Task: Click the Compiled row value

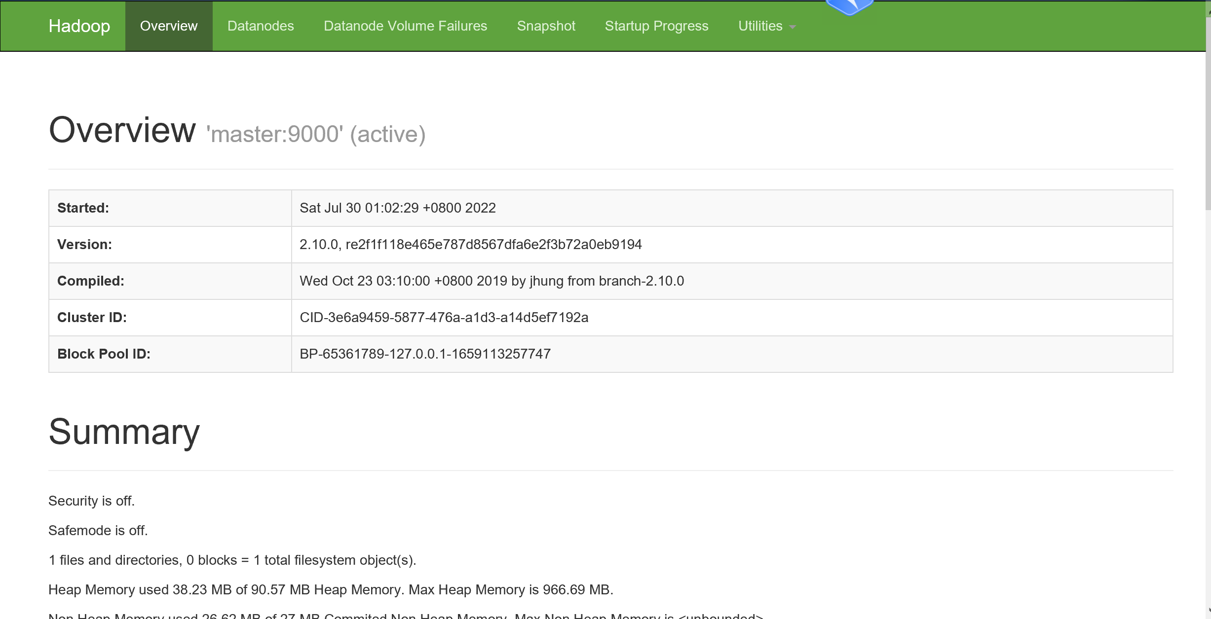Action: [x=492, y=281]
